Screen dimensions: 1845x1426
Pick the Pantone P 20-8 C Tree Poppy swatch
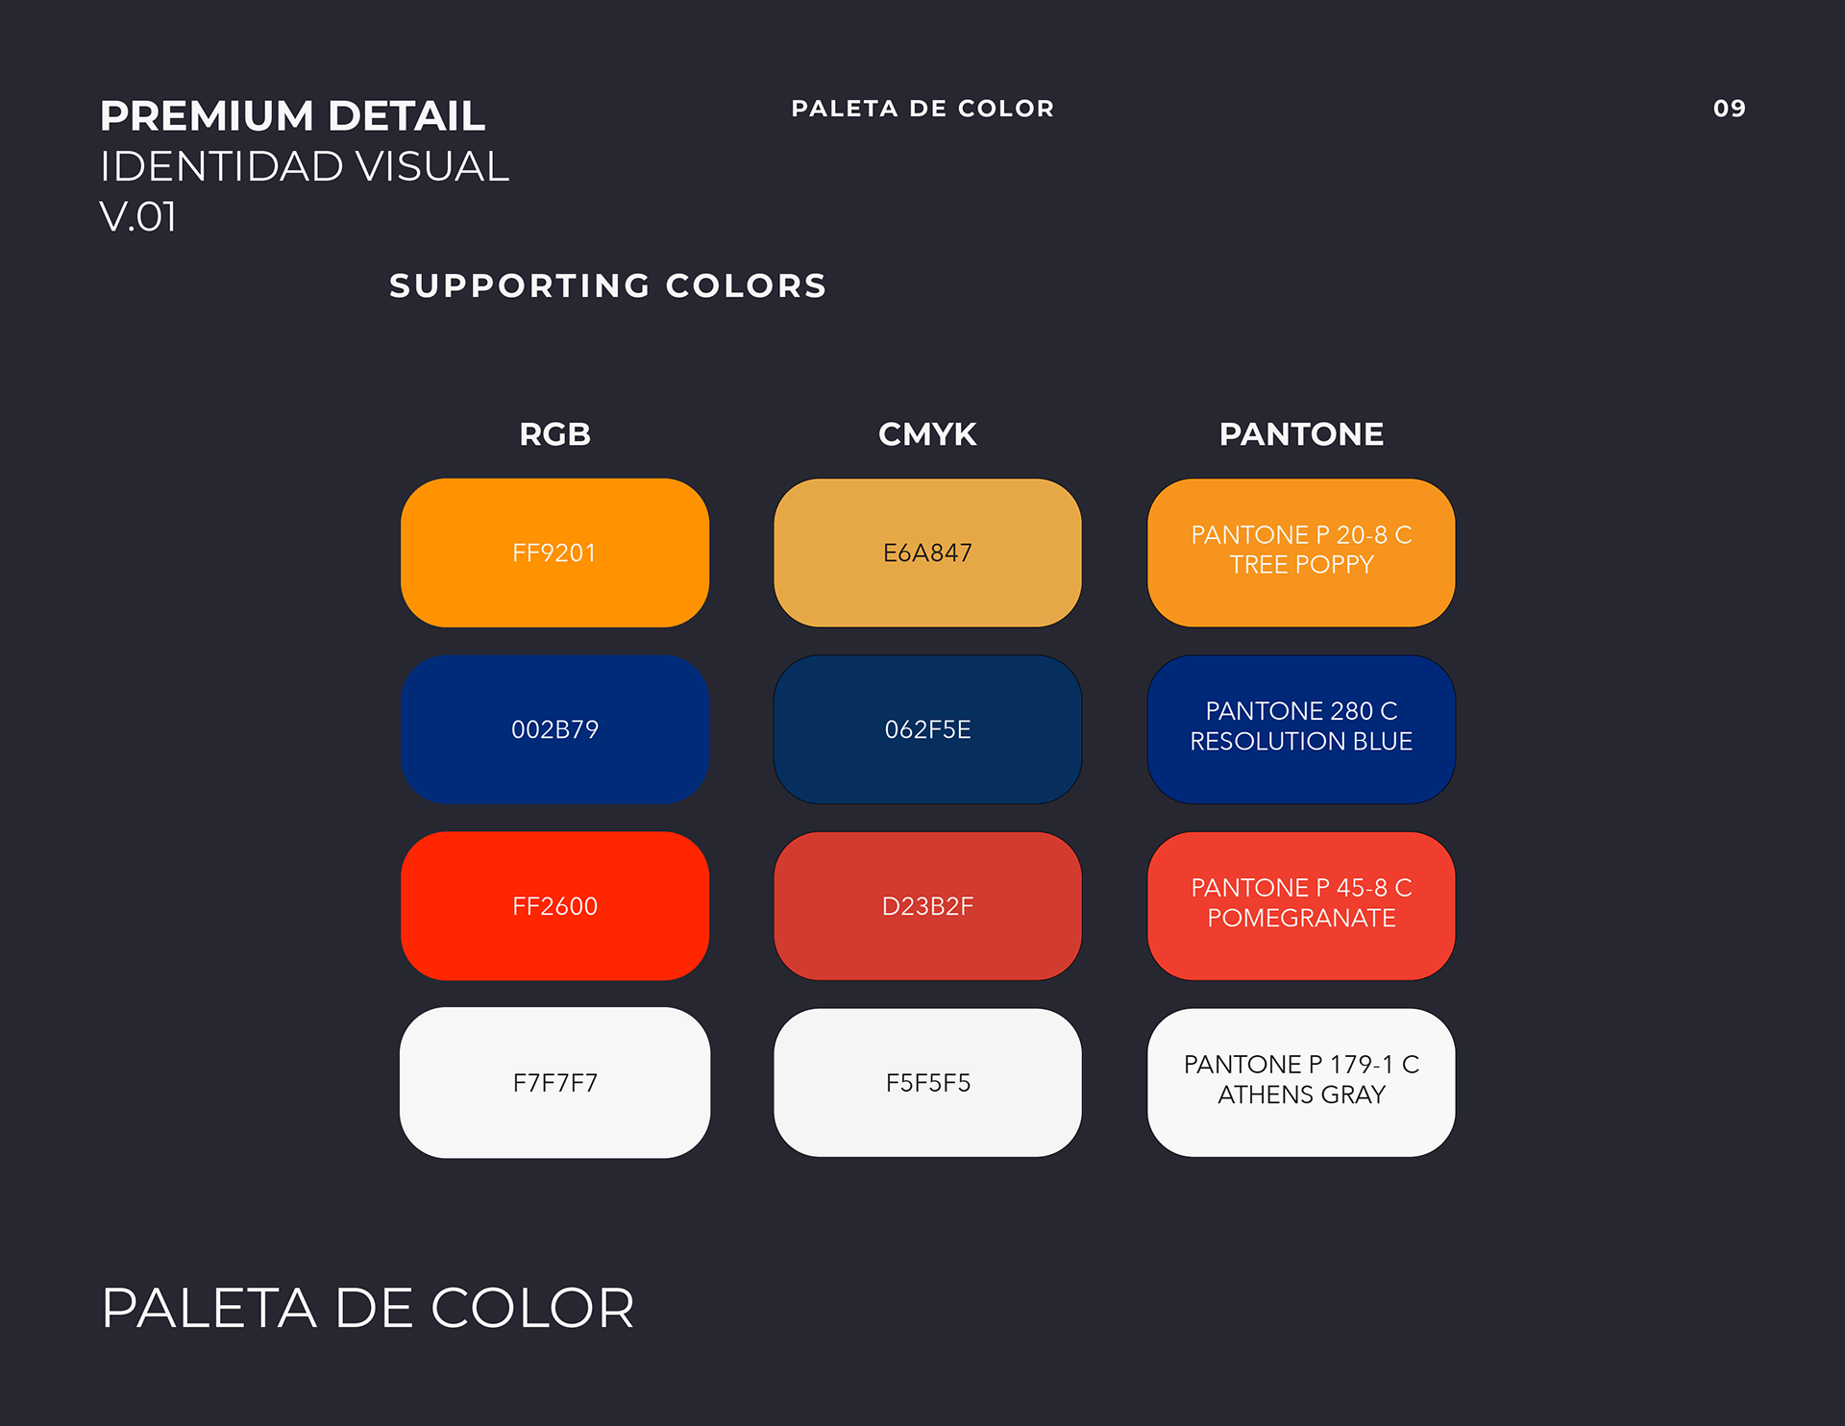[1301, 553]
